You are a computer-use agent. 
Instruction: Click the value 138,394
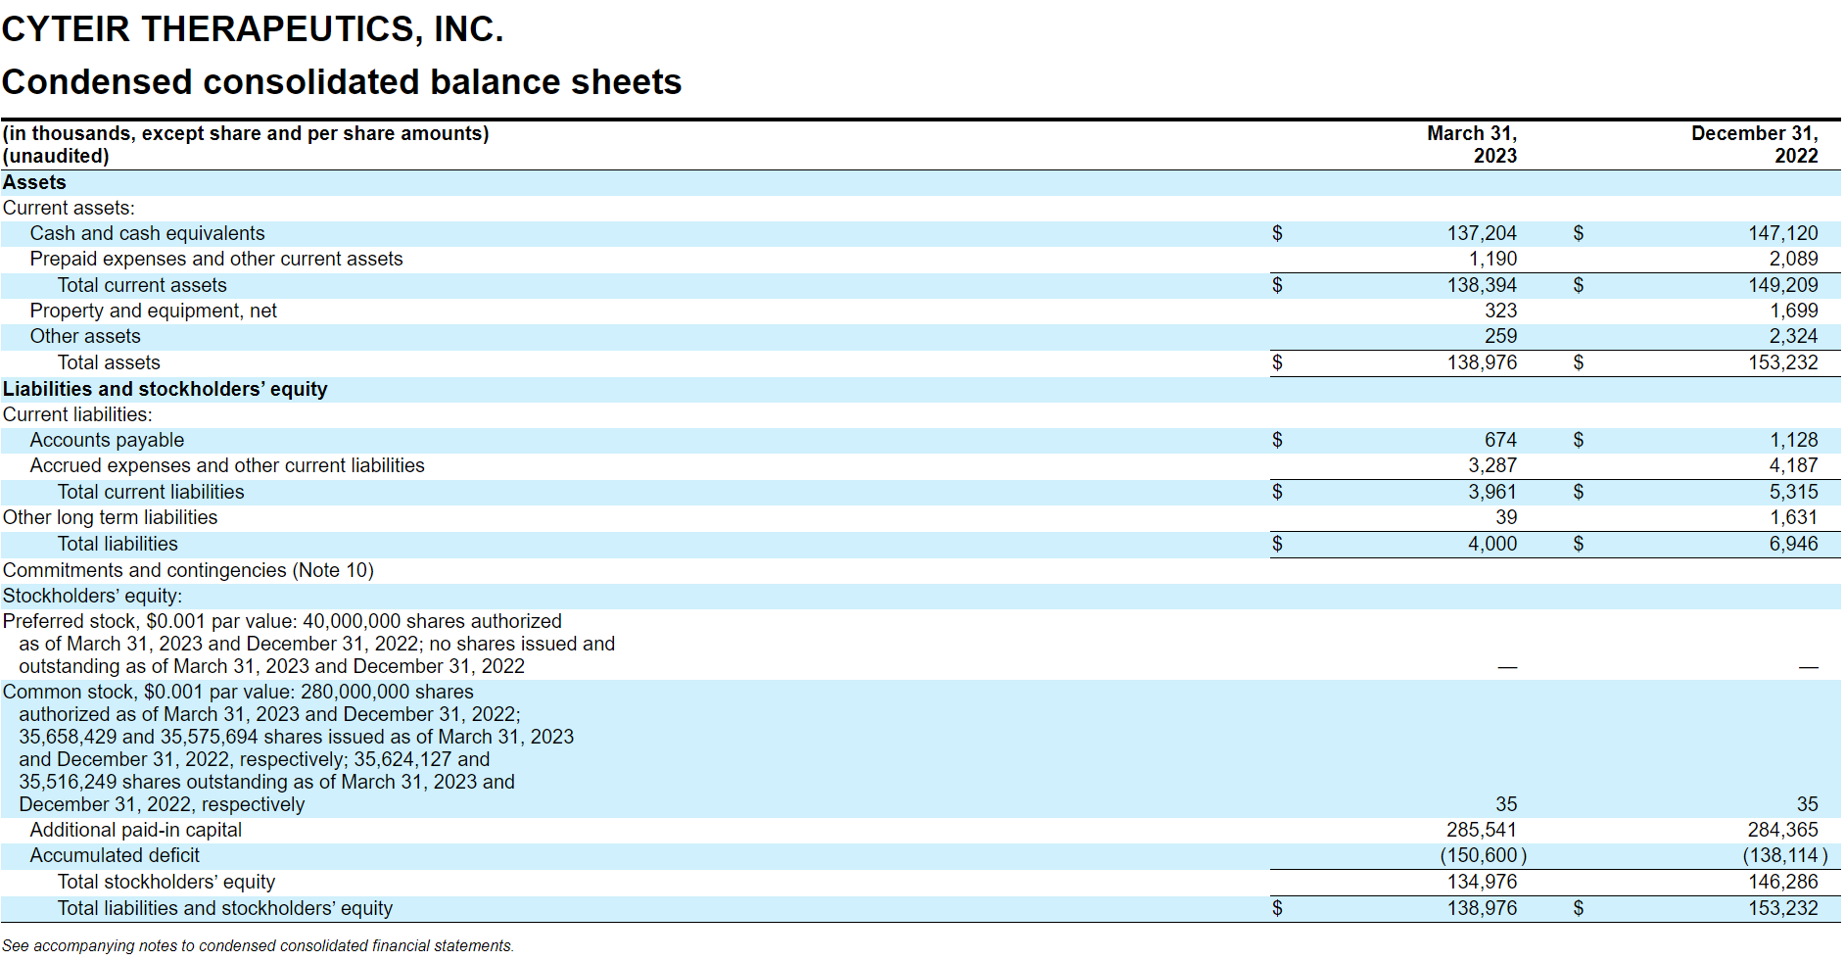pyautogui.click(x=1482, y=285)
